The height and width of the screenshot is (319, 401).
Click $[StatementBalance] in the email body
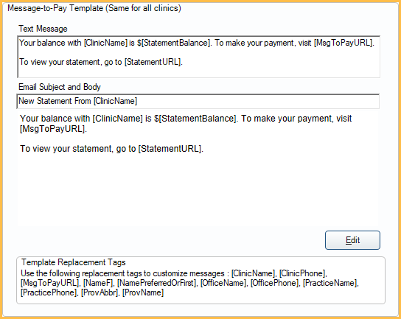point(195,119)
